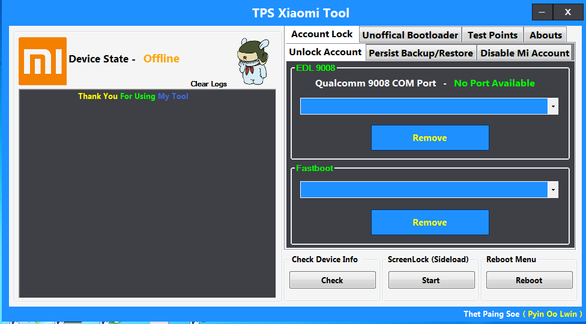Viewport: 586px width, 324px height.
Task: Click Remove in the Fastboot group
Action: 430,223
